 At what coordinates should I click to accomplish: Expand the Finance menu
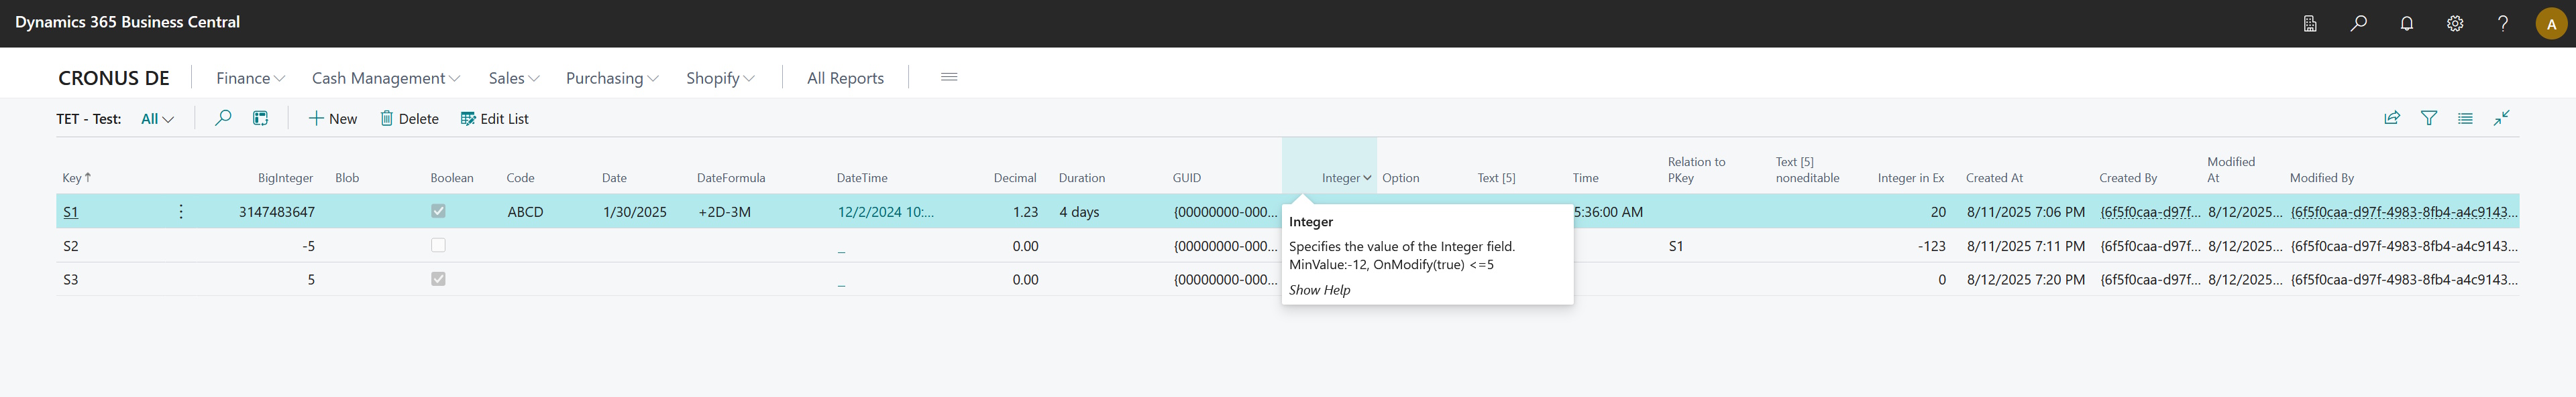click(x=250, y=78)
